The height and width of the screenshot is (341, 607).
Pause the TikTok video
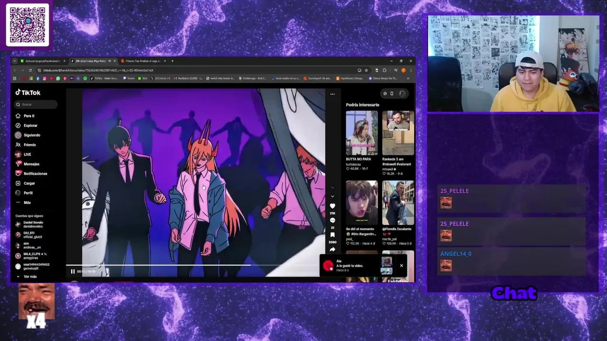click(73, 271)
